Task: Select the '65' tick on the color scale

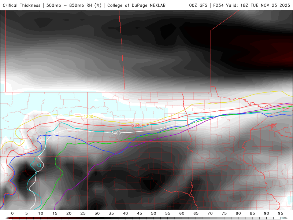Action: [x=196, y=213]
